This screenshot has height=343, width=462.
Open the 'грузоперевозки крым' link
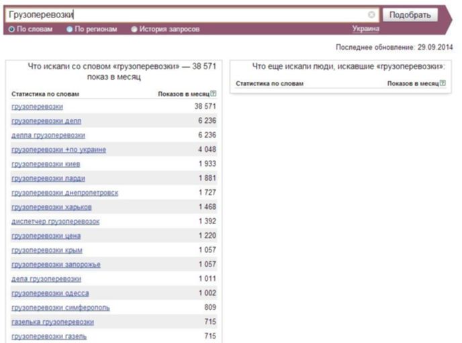click(47, 250)
